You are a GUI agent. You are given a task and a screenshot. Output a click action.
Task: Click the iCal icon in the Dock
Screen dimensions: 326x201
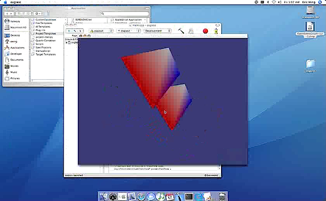[170, 196]
